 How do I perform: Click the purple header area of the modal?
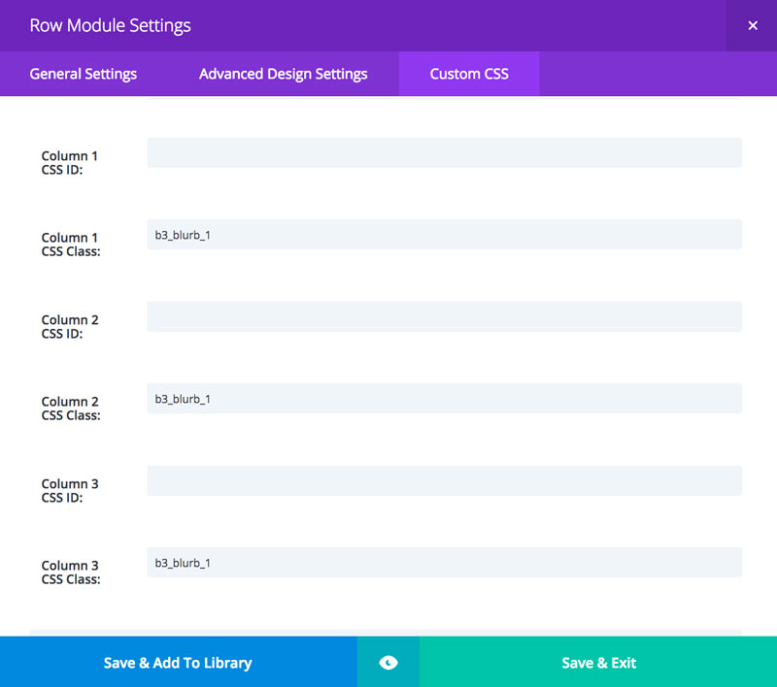pos(388,25)
